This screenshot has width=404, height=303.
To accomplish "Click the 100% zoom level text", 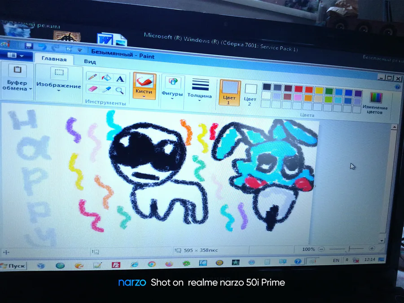I will point(308,250).
